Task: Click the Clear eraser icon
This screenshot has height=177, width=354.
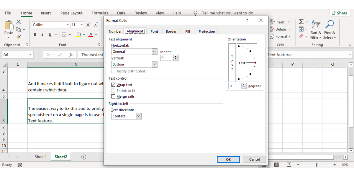Action: [301, 36]
